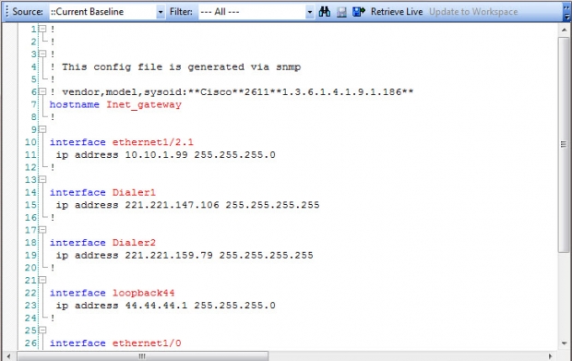Viewport: 572px width, 361px height.
Task: Click the vertical scrollbar down arrow
Action: [x=565, y=343]
